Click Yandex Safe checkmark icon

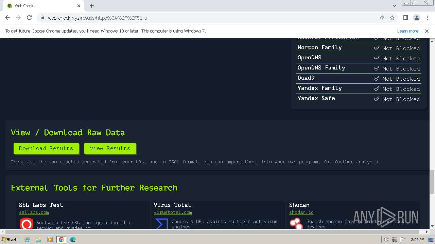pyautogui.click(x=376, y=99)
